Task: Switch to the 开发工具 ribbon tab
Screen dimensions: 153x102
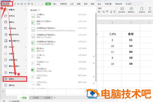Action: coord(108,4)
